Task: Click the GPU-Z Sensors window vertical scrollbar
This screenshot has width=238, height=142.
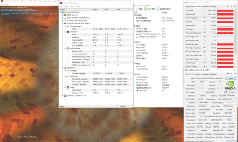Action: point(235,38)
